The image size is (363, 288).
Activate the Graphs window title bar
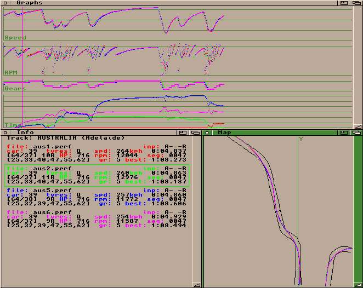[174, 3]
